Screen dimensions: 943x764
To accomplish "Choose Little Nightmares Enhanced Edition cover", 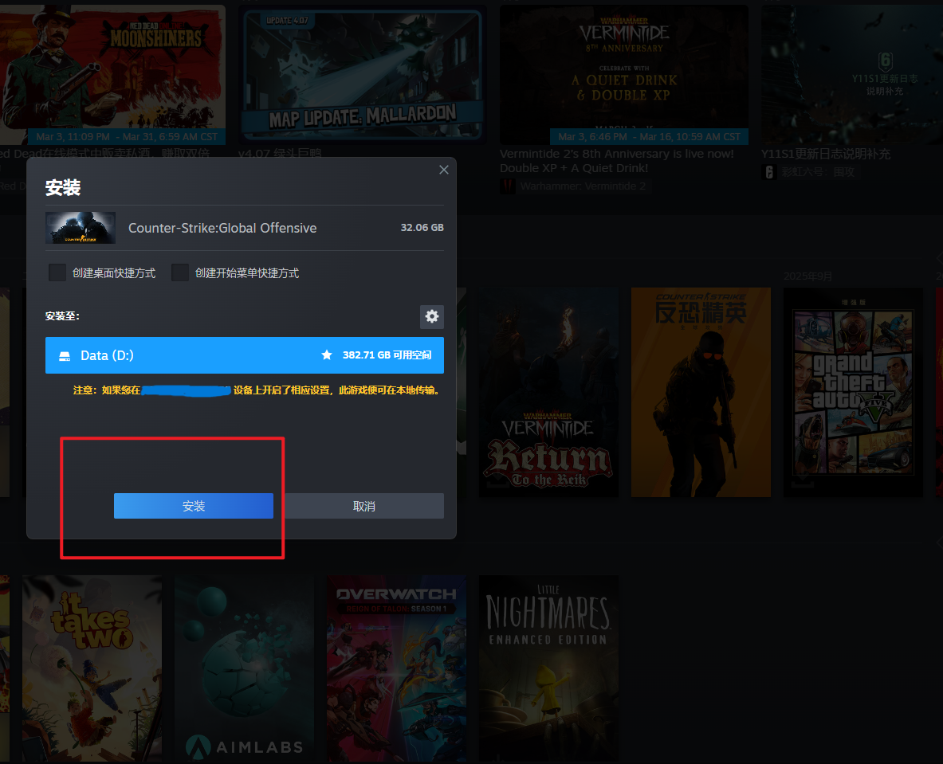I will click(x=548, y=668).
